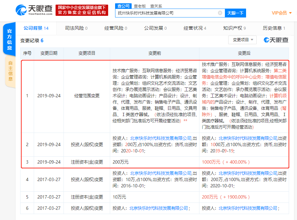
Task: Switch to the 查老板 search tab
Action: (x=140, y=6)
